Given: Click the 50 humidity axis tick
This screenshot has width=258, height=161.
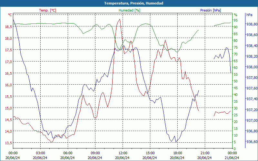Looking at the screenshot, I should tap(236, 81).
